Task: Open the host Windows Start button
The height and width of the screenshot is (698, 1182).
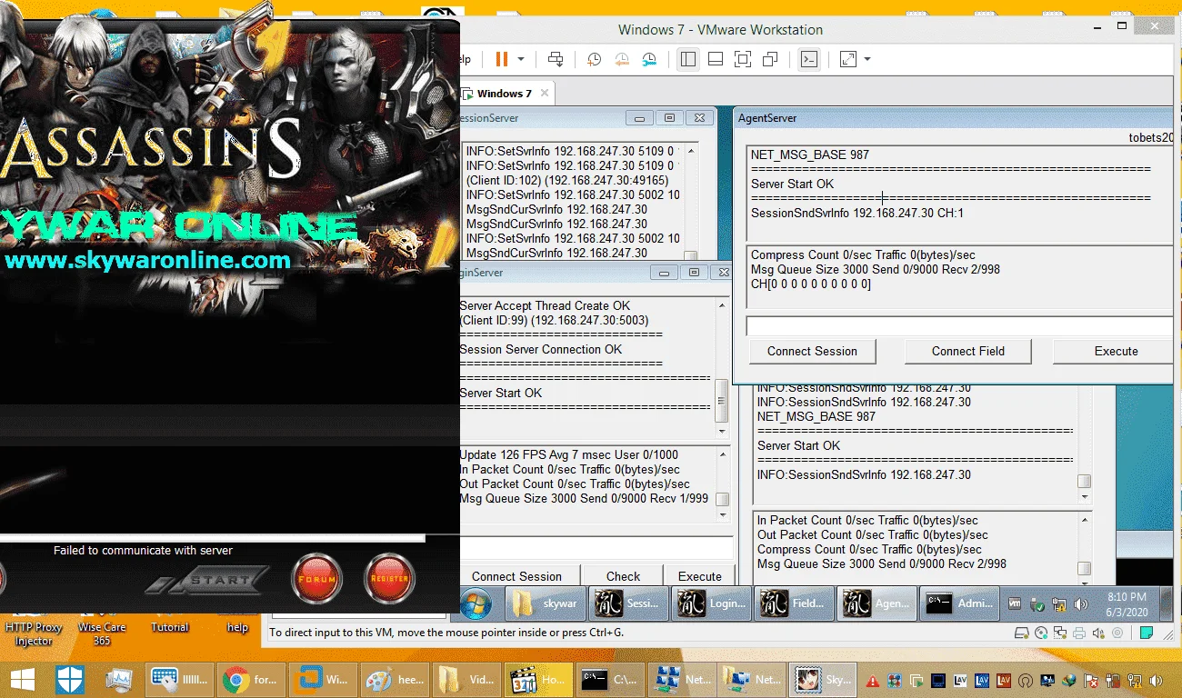Action: click(22, 679)
